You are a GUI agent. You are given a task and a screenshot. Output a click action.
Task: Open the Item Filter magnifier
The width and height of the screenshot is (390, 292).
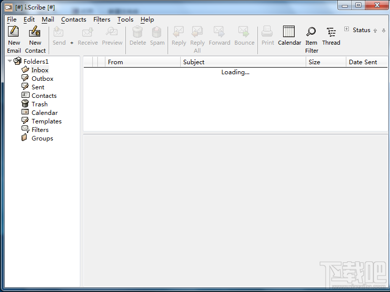[311, 32]
